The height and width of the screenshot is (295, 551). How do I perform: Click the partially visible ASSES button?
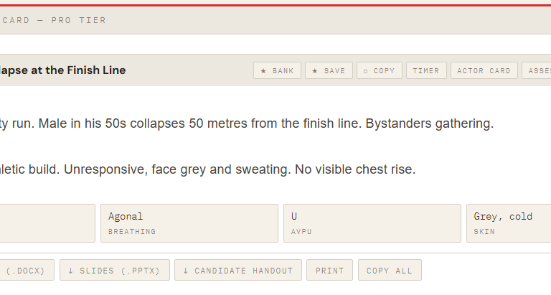(x=537, y=70)
